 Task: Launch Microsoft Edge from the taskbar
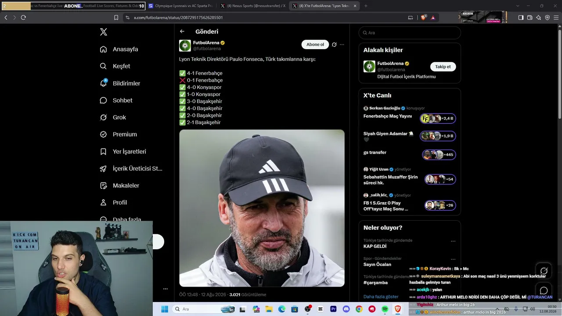click(281, 309)
